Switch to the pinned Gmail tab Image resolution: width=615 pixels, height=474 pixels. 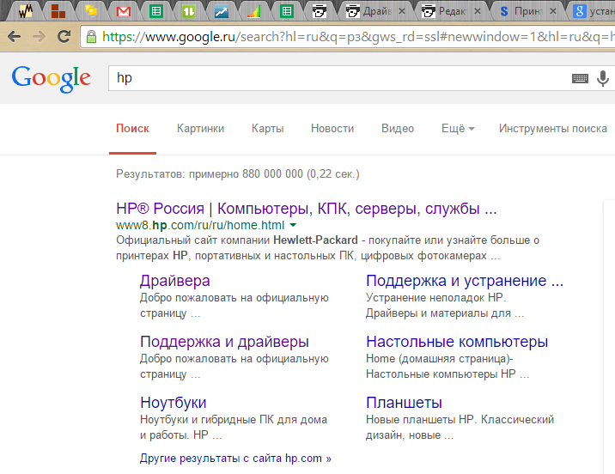pos(124,12)
